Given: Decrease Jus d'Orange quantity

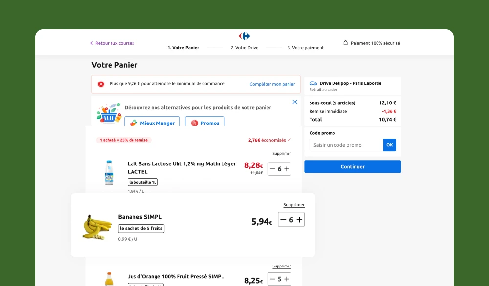Looking at the screenshot, I should pos(272,279).
